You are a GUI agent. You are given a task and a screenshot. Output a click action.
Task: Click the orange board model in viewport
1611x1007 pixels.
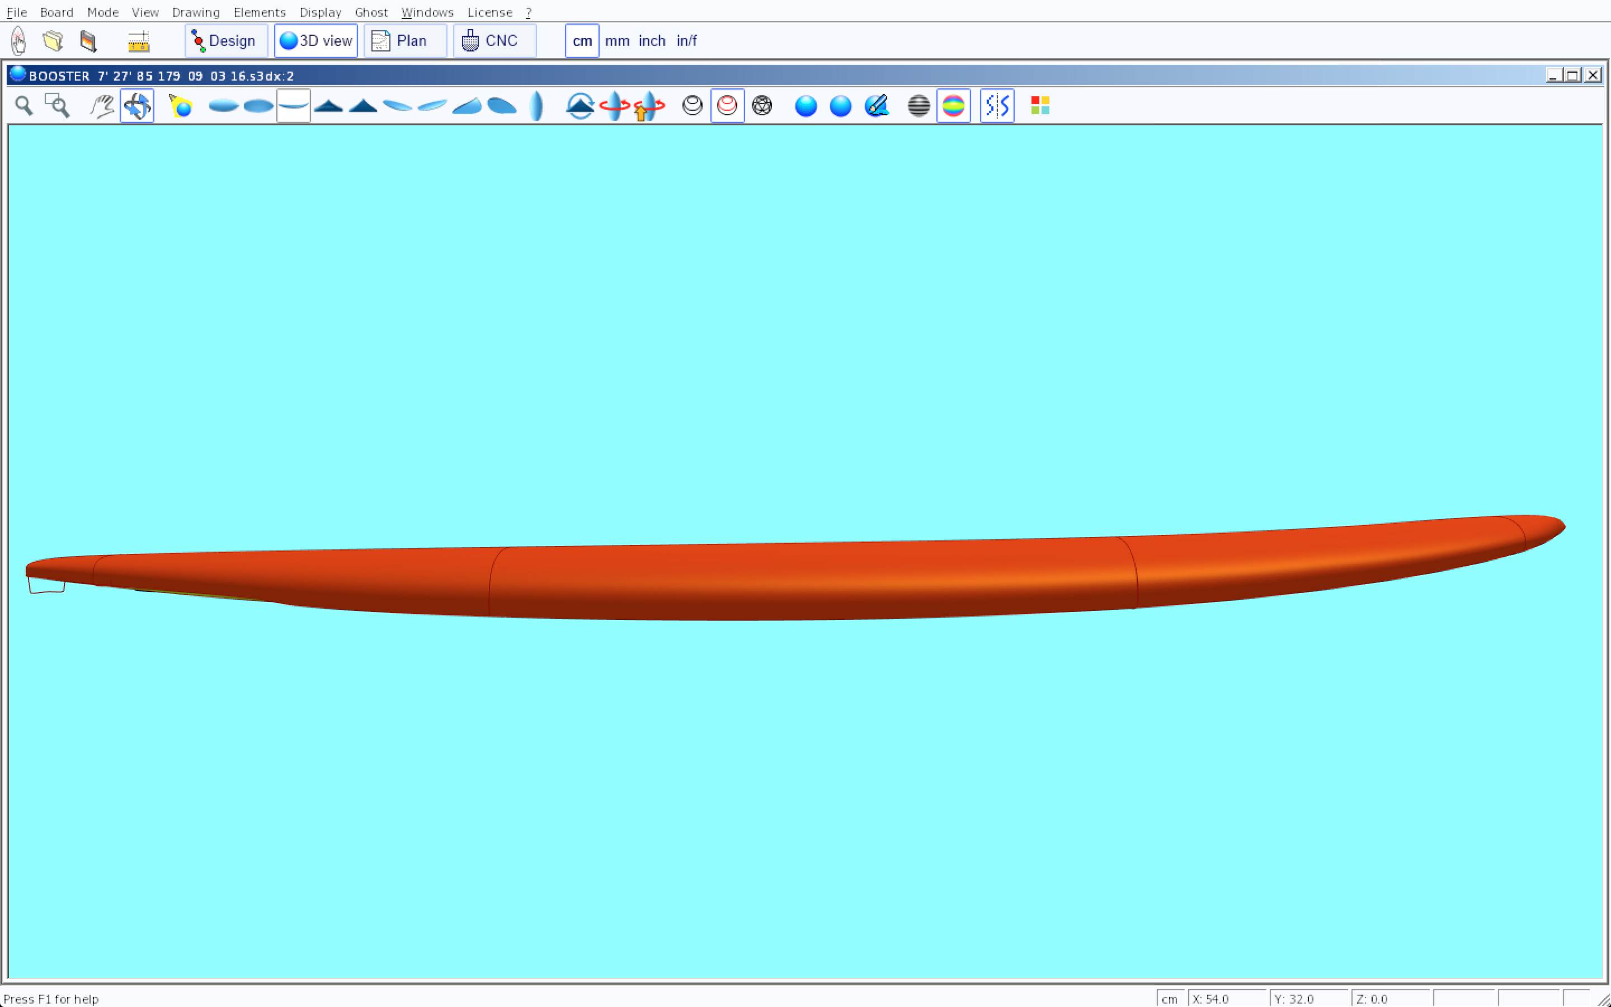(799, 580)
